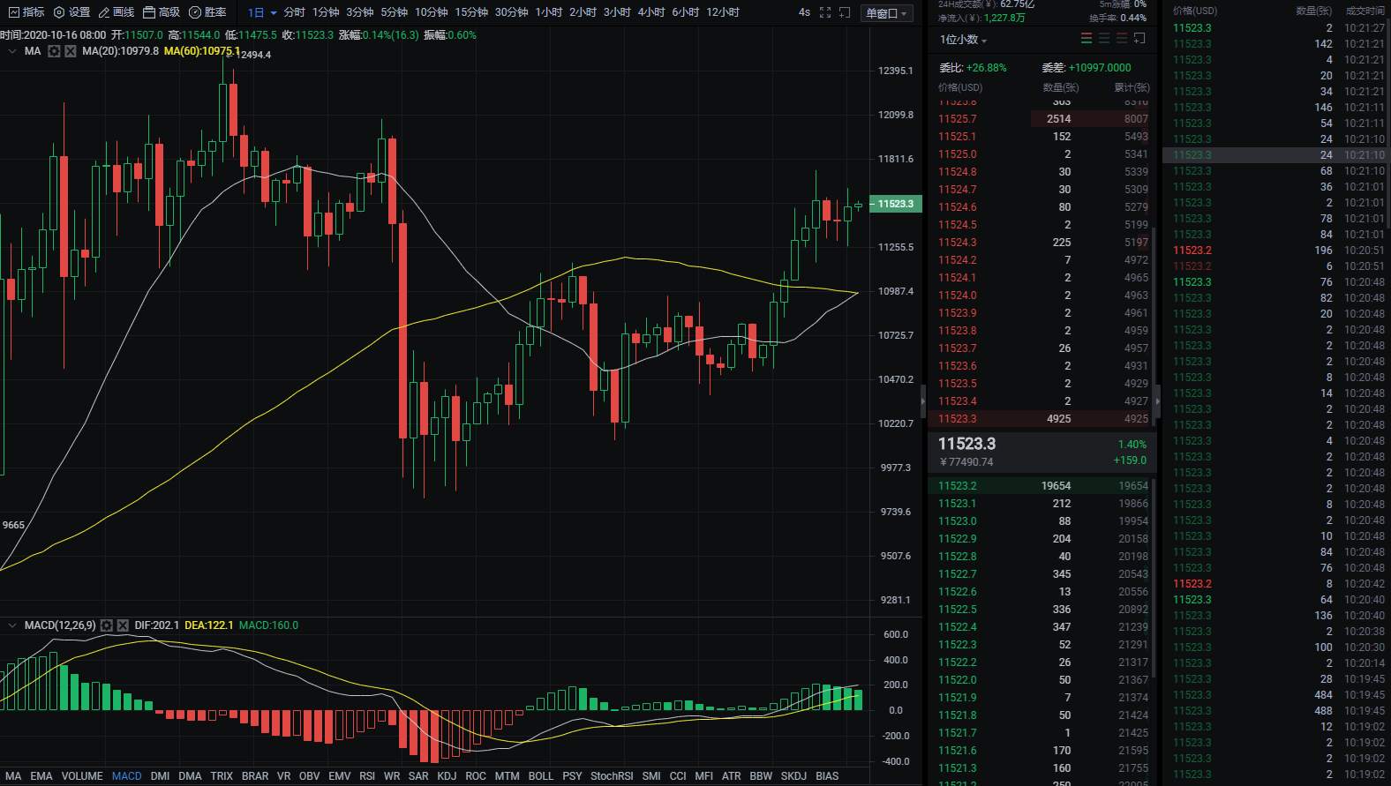Open the 1位小数 decimal precision dropdown

963,40
